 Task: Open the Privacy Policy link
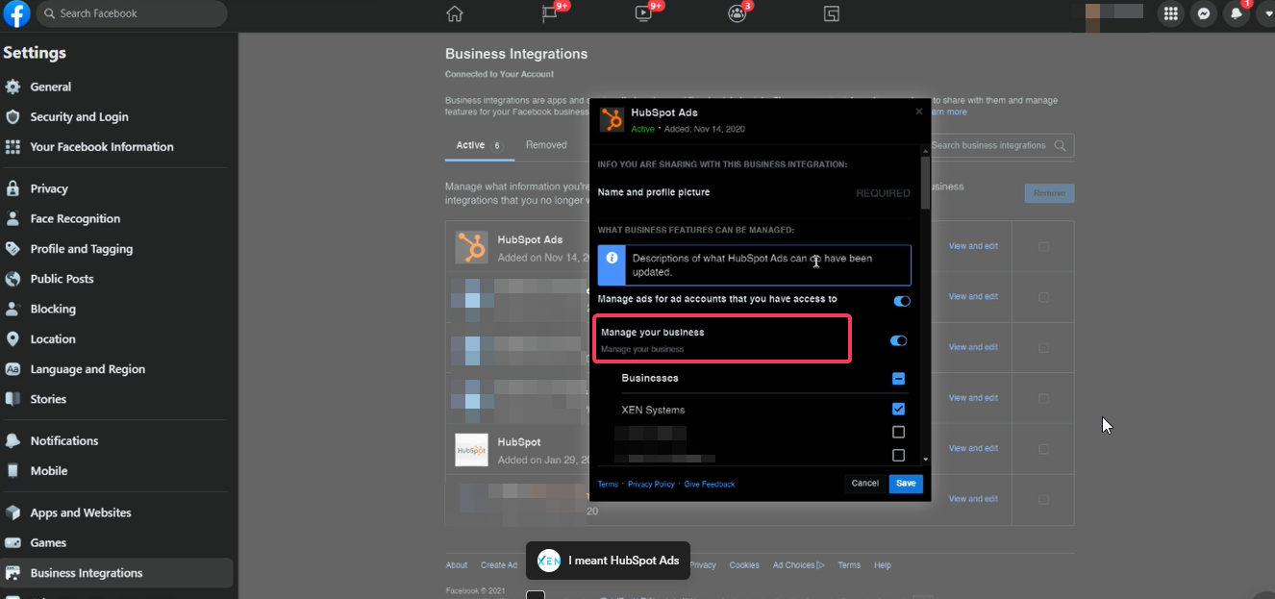point(651,485)
